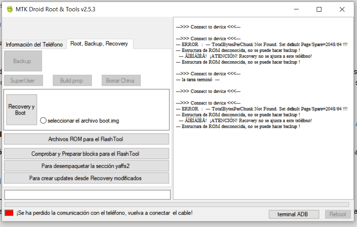Screen dimensions: 357x227
Task: Click 'la tarea terminó' log line
Action: [197, 80]
